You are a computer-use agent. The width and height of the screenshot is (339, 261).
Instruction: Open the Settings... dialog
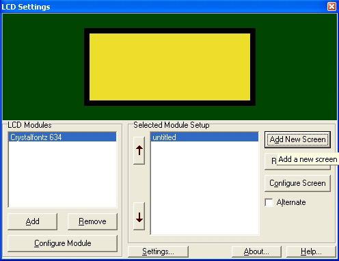(158, 251)
